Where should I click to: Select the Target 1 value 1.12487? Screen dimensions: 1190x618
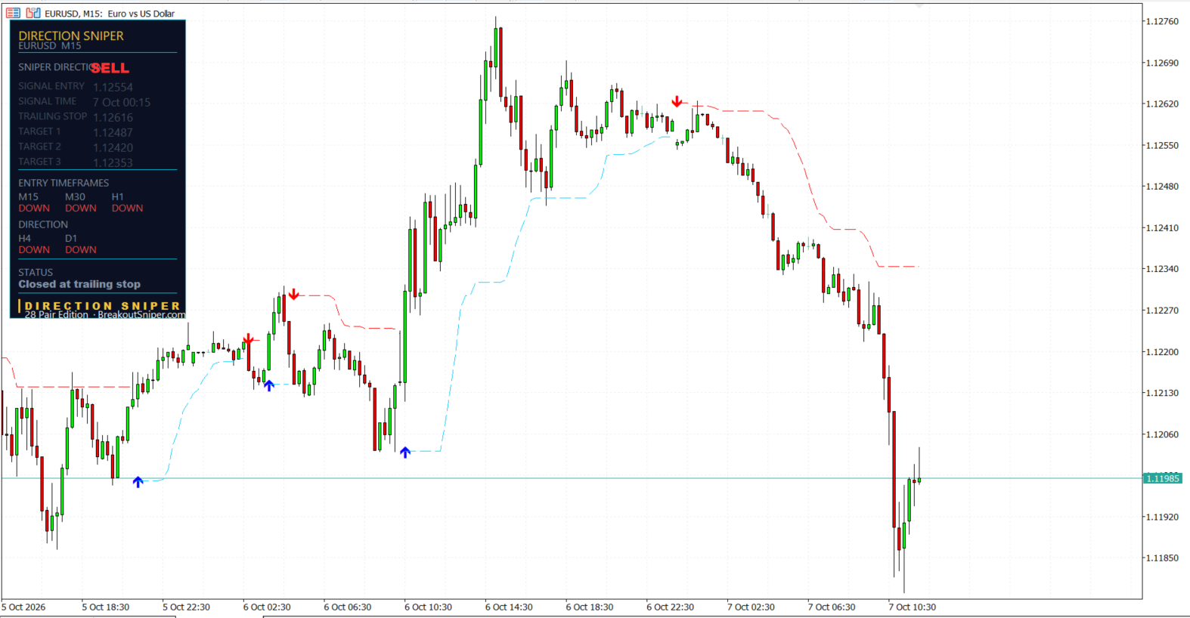(x=113, y=133)
